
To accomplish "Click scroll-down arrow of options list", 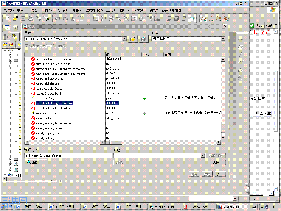I will click(x=223, y=138).
